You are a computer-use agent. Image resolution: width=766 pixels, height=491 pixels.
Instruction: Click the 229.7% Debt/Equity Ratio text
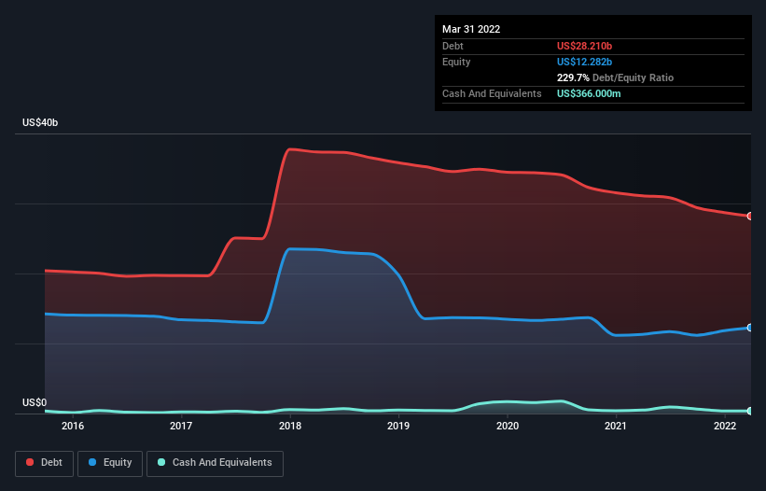[615, 77]
